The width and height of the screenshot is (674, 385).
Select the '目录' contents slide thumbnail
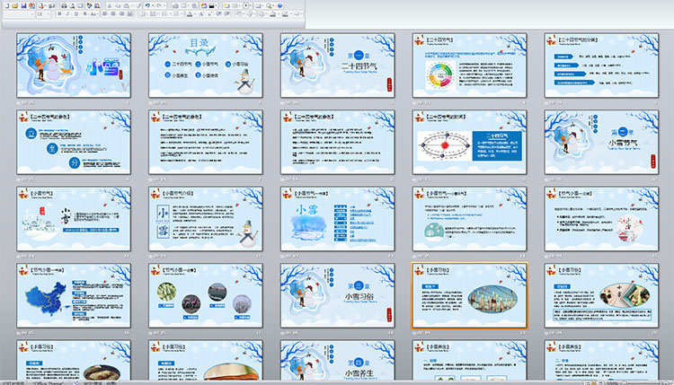tap(206, 66)
